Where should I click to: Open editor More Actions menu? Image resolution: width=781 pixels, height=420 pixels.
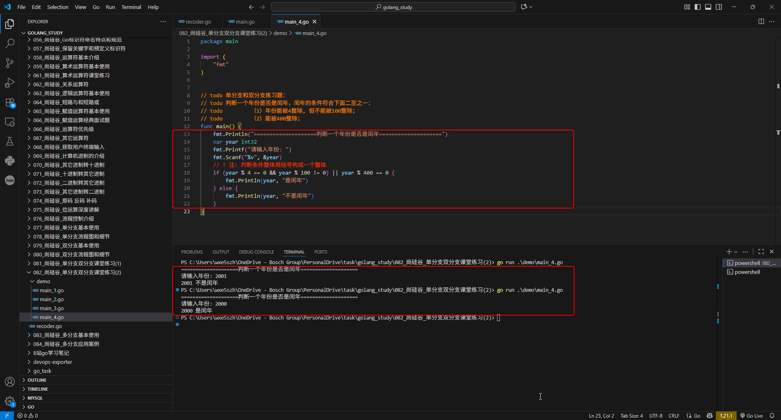[772, 22]
